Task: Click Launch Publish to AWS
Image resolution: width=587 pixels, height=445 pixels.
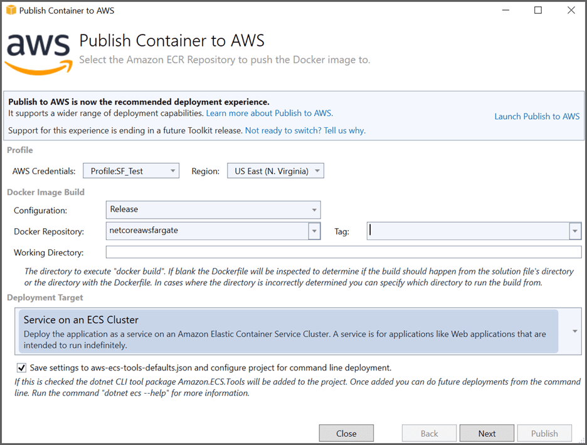Action: (537, 115)
